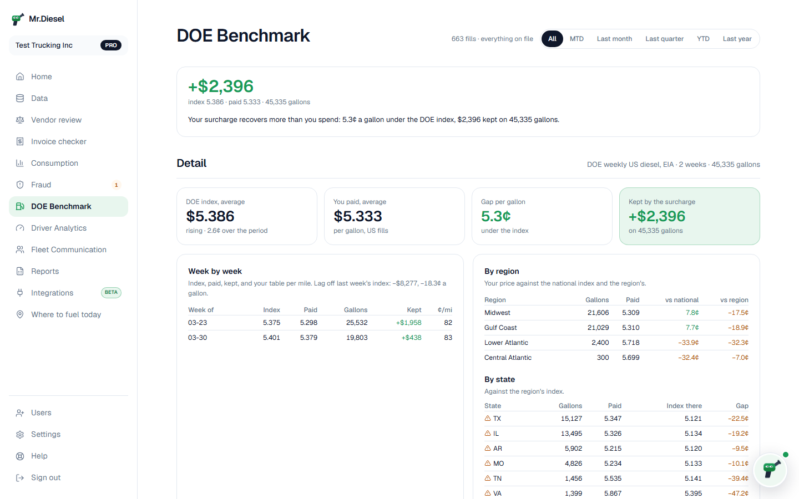Click the Gulf Coast region row
The width and height of the screenshot is (799, 499).
tap(616, 328)
